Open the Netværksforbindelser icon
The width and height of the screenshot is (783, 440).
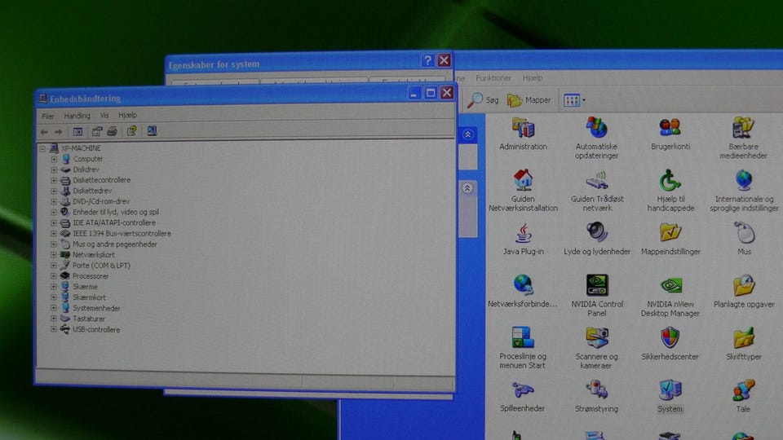[x=523, y=285]
